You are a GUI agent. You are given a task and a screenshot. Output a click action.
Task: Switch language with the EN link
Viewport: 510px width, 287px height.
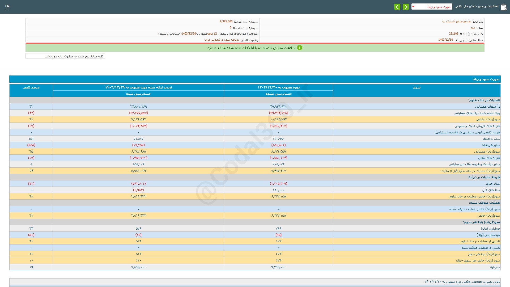[x=7, y=6]
